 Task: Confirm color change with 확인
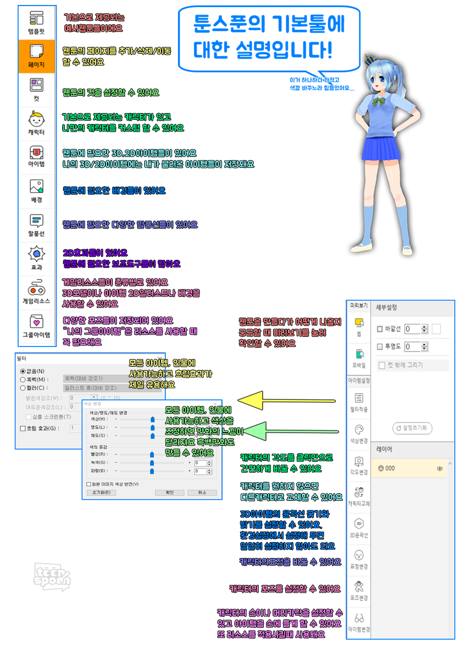[x=170, y=493]
